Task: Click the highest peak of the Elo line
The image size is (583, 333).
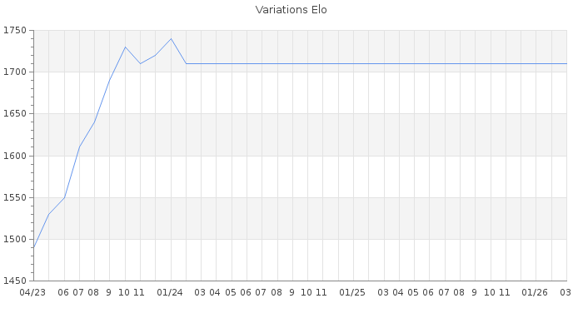Action: tap(171, 38)
